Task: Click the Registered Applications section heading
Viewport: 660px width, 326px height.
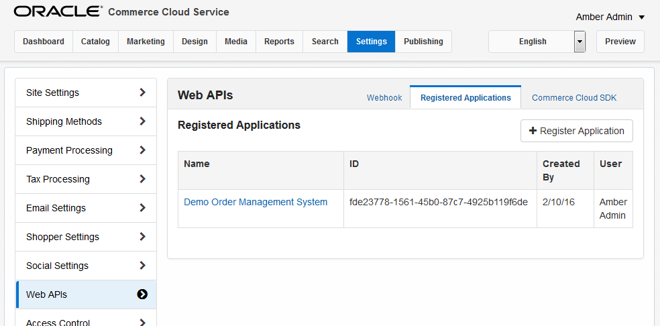Action: pos(239,125)
